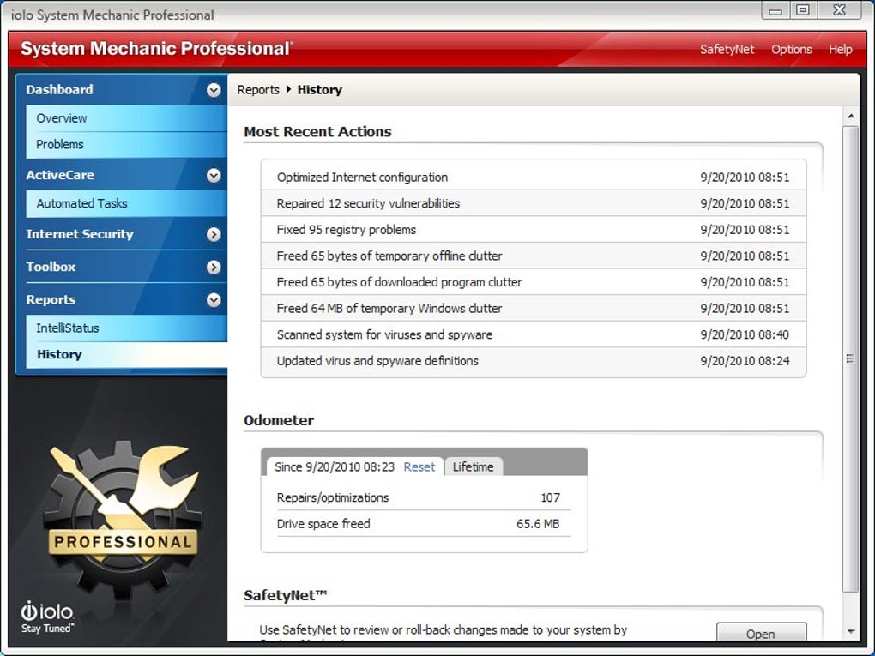Expand the Internet Security section arrow

pyautogui.click(x=214, y=234)
